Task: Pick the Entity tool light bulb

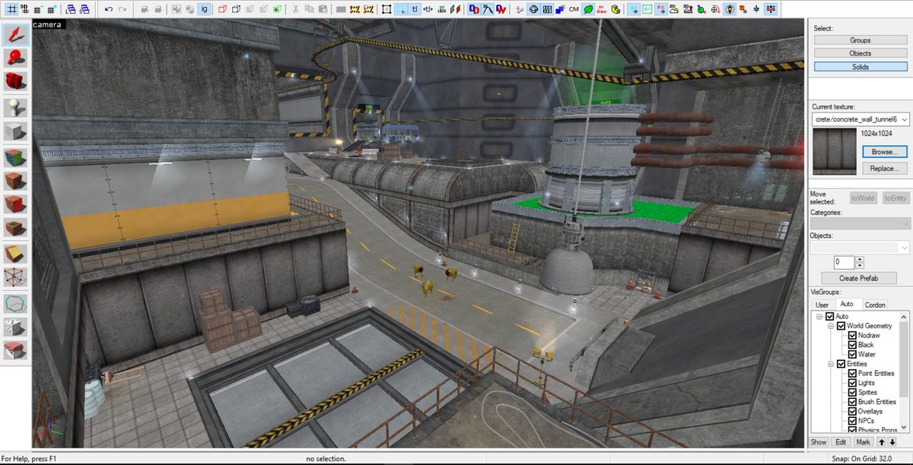Action: tap(15, 107)
